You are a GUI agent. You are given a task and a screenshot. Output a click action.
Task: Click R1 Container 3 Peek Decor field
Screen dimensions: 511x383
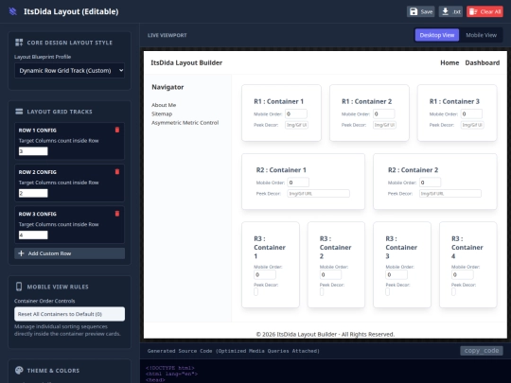coord(472,125)
